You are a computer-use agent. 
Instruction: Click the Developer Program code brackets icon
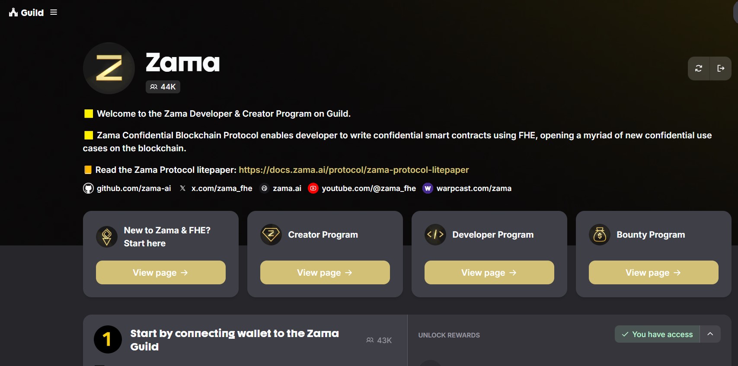pyautogui.click(x=435, y=235)
